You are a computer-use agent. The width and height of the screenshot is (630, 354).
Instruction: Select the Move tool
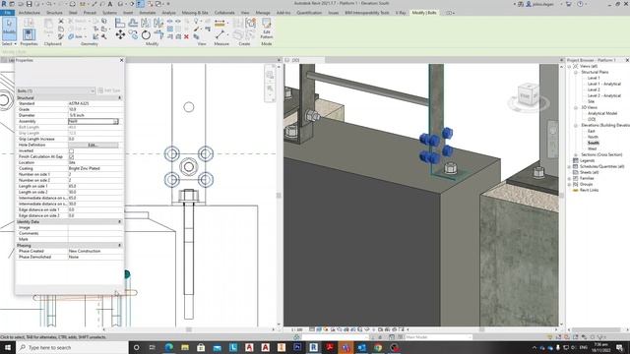120,35
